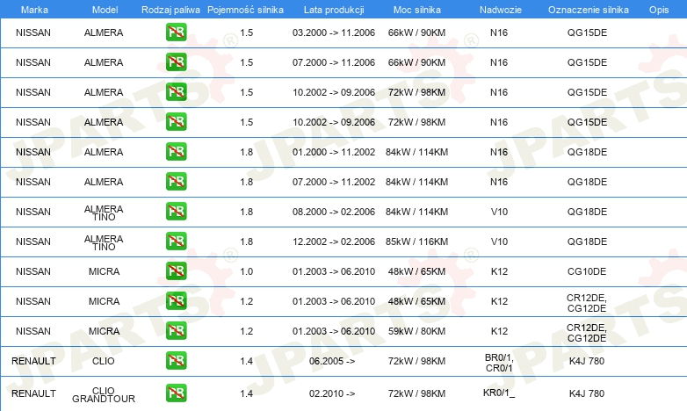687x411 pixels.
Task: Click RENAULT in the Clio Grandtour row
Action: [x=33, y=393]
